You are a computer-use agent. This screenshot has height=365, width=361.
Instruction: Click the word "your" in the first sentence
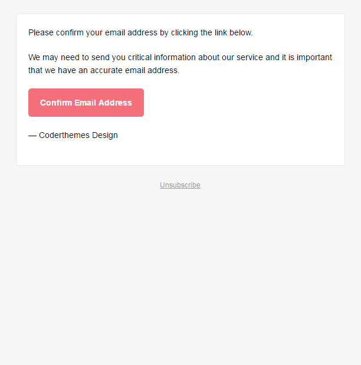click(94, 33)
